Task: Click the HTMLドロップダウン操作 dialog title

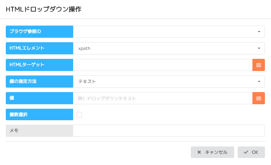Action: tap(44, 9)
